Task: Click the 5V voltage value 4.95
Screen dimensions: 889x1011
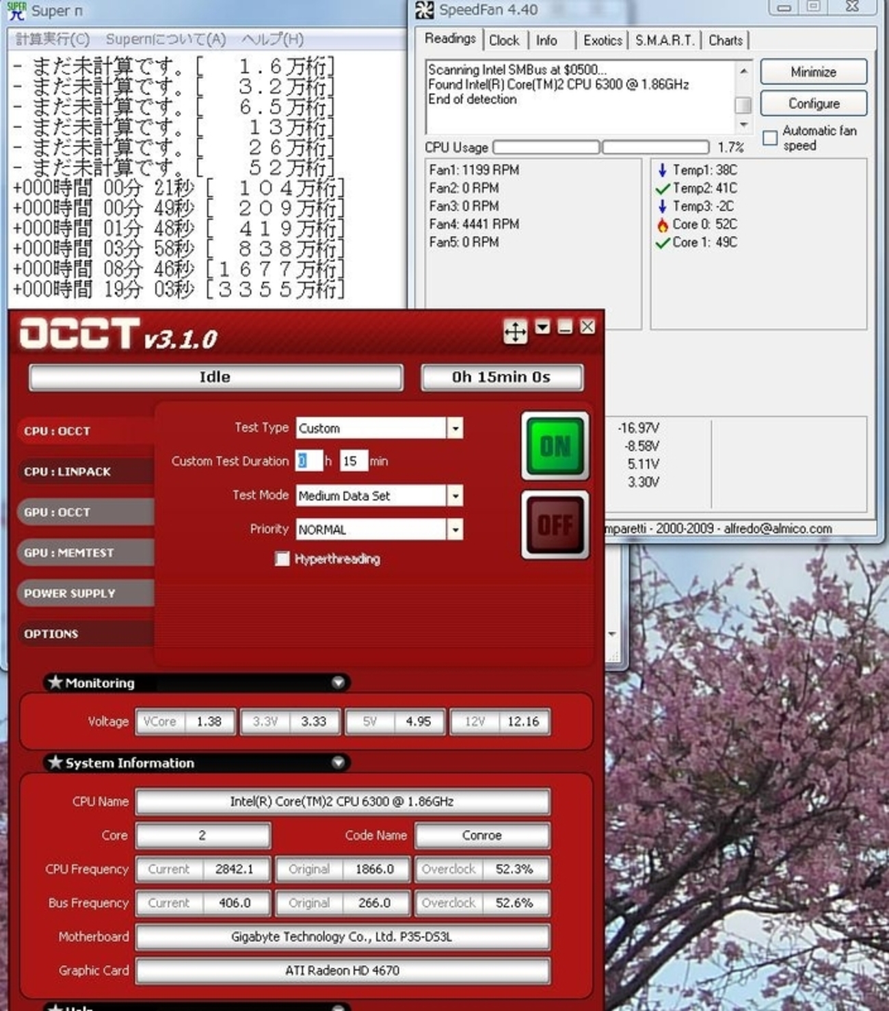Action: point(419,721)
